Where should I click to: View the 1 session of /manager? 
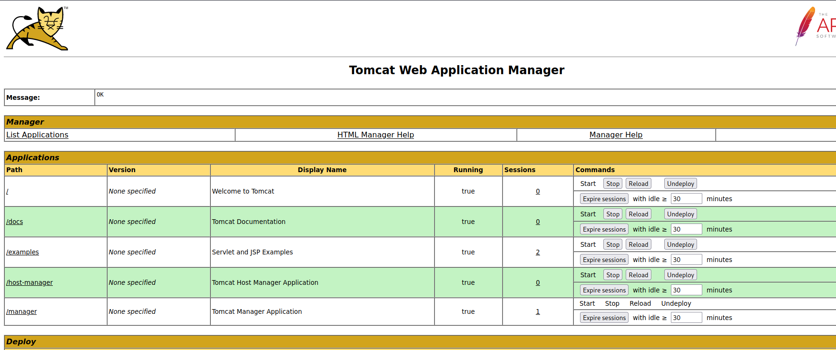[538, 311]
